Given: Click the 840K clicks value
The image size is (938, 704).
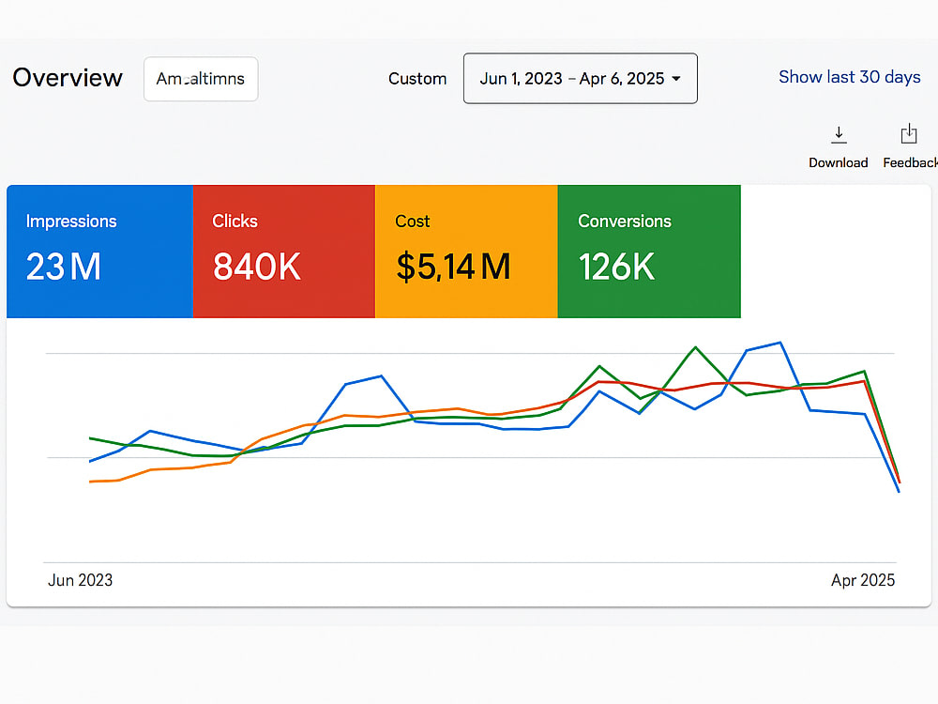Looking at the screenshot, I should click(x=257, y=267).
